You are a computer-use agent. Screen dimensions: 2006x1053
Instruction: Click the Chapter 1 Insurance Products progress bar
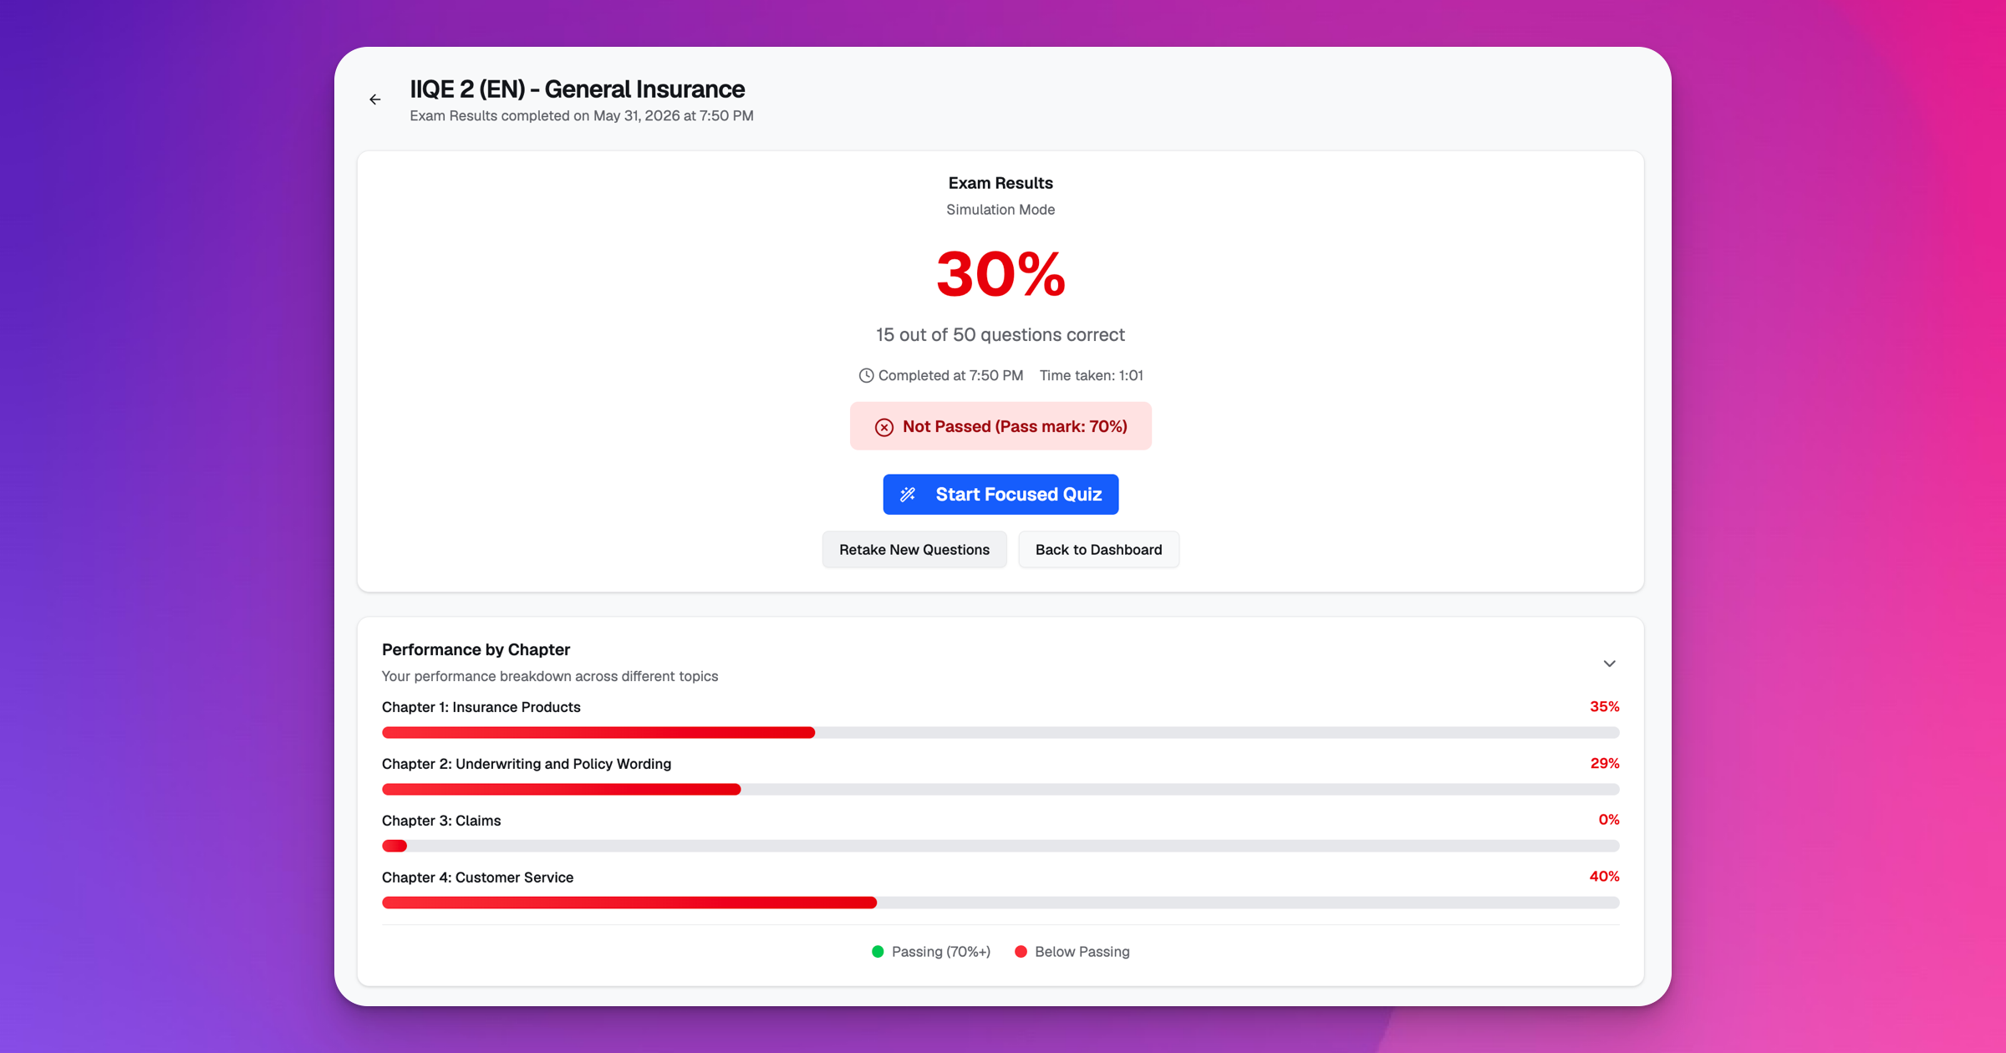coord(1000,733)
